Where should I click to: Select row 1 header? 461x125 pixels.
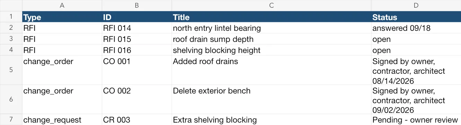point(11,17)
